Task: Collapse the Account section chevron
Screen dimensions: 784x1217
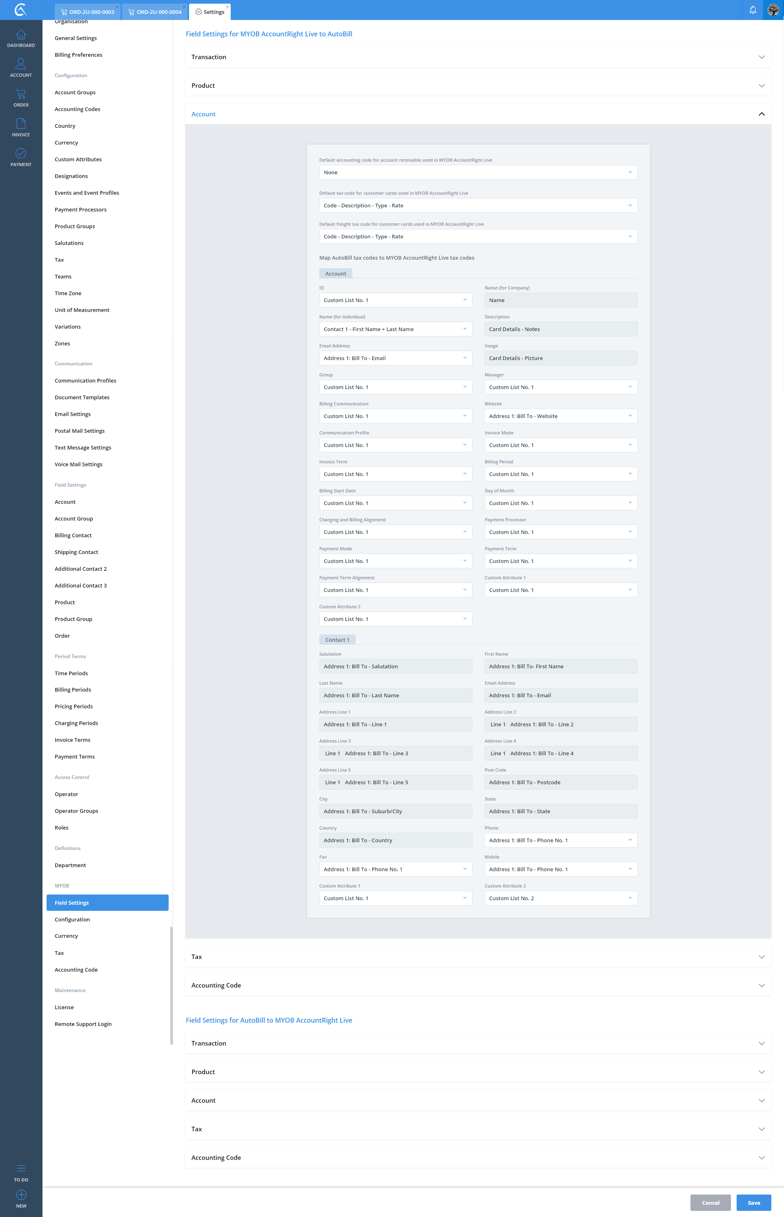Action: pyautogui.click(x=761, y=114)
